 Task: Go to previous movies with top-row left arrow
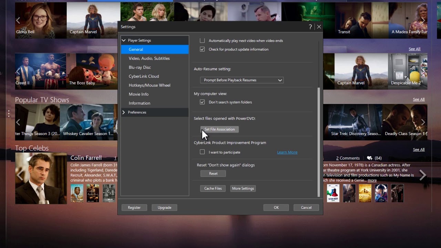point(18,21)
